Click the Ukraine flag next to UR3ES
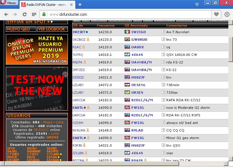This screenshot has height=167, width=233. tap(127, 92)
